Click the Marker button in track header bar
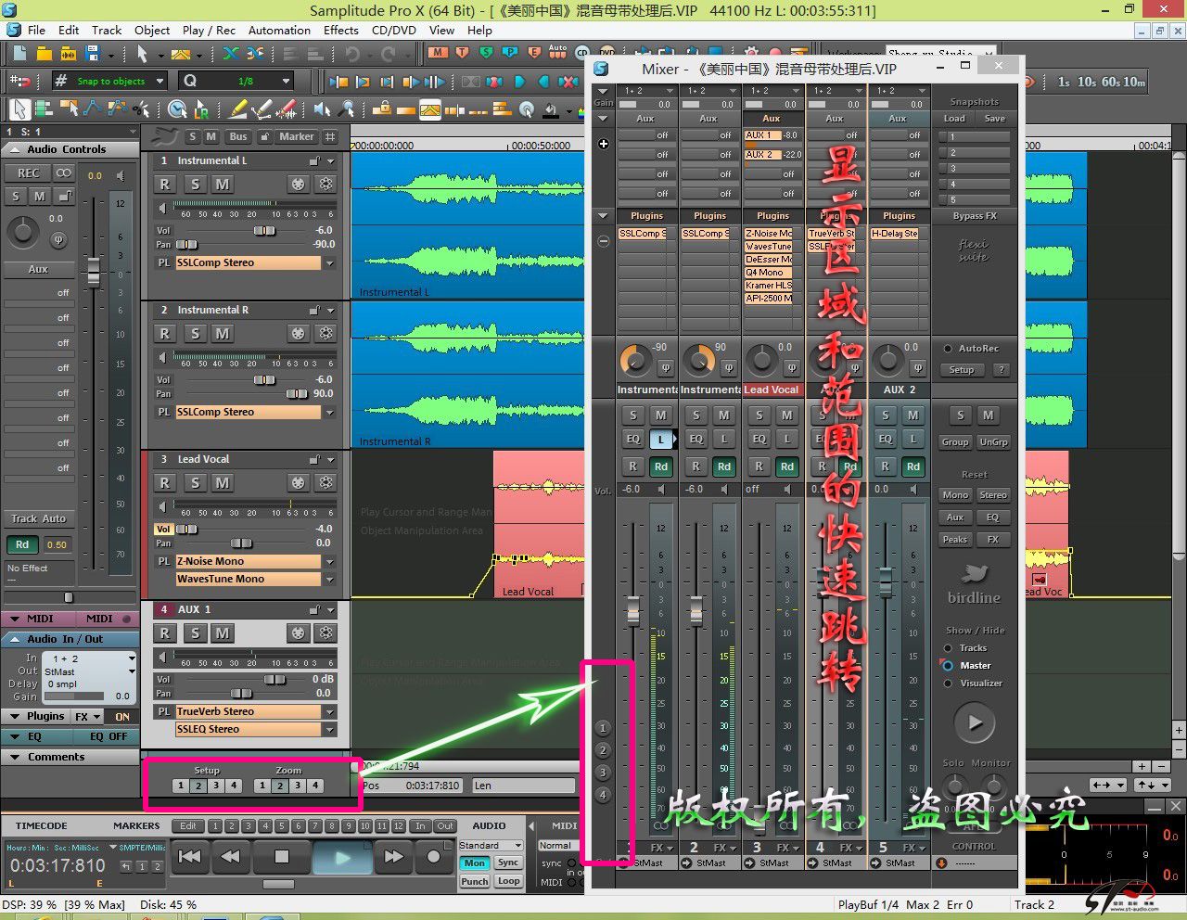Image resolution: width=1187 pixels, height=920 pixels. (x=297, y=136)
